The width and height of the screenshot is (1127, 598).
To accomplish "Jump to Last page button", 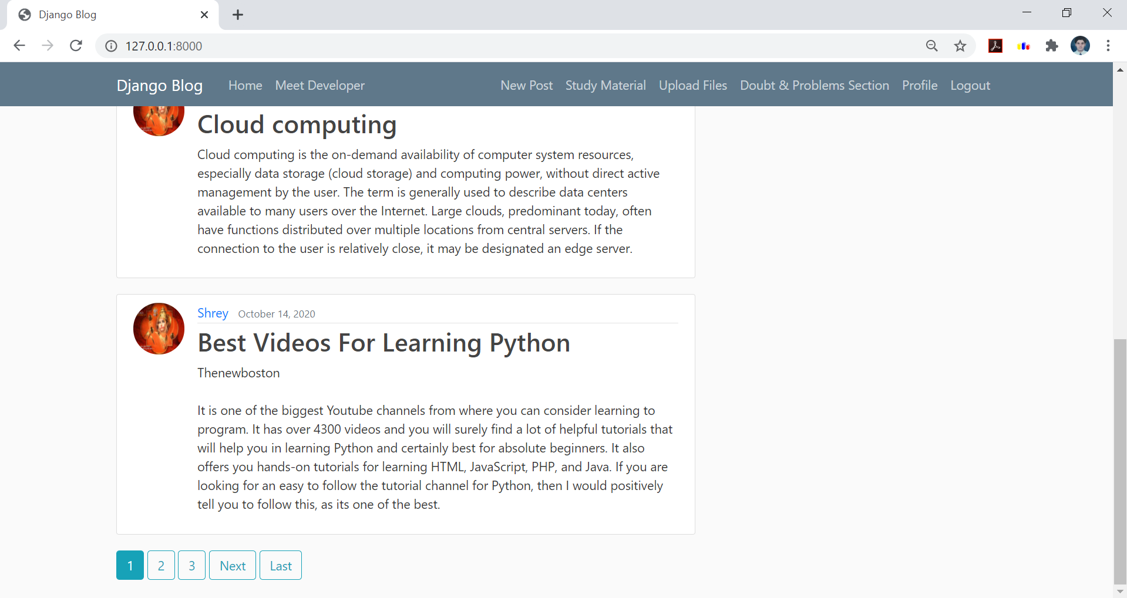I will click(x=281, y=565).
